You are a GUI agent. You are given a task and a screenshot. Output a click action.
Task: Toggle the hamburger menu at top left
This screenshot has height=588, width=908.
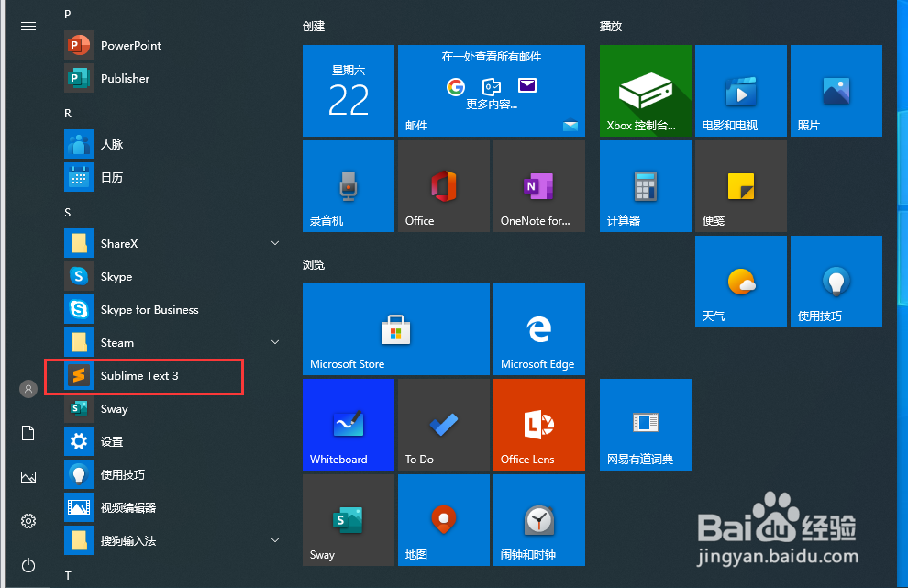click(28, 26)
